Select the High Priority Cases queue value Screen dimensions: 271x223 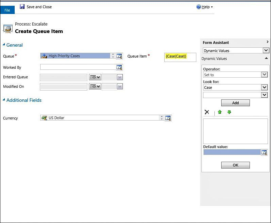coord(64,56)
